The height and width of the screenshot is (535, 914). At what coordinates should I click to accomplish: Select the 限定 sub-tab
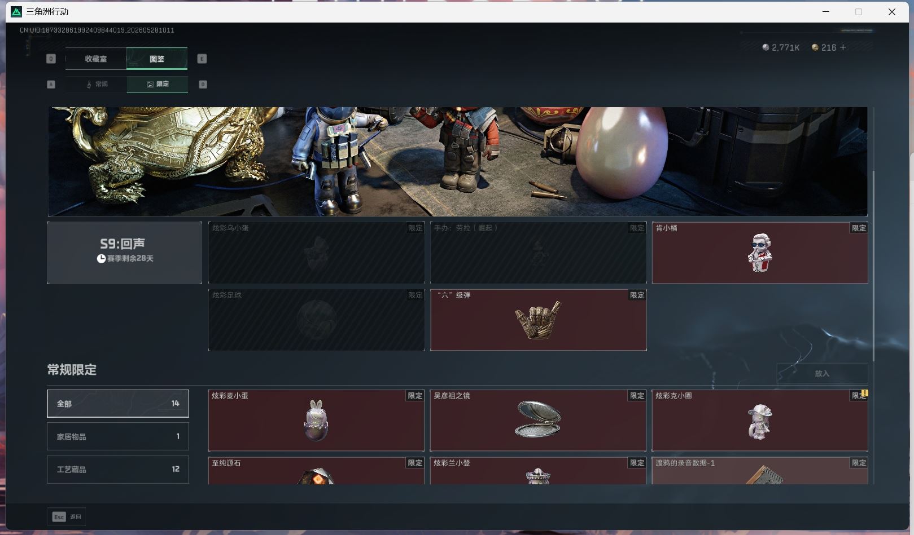[158, 84]
